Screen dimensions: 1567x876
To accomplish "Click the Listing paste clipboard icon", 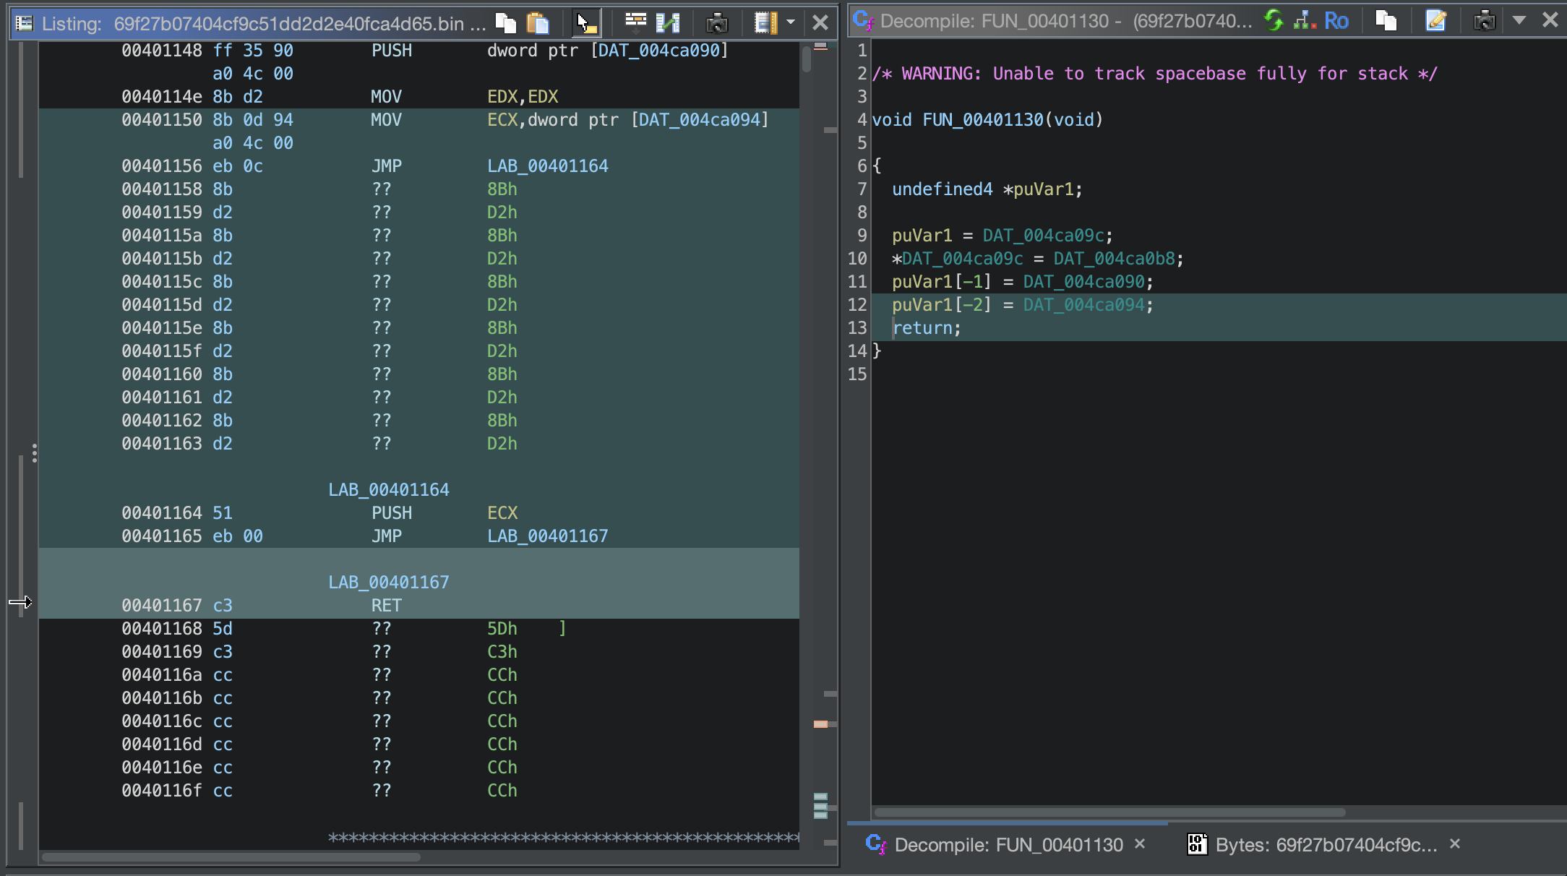I will pos(537,23).
